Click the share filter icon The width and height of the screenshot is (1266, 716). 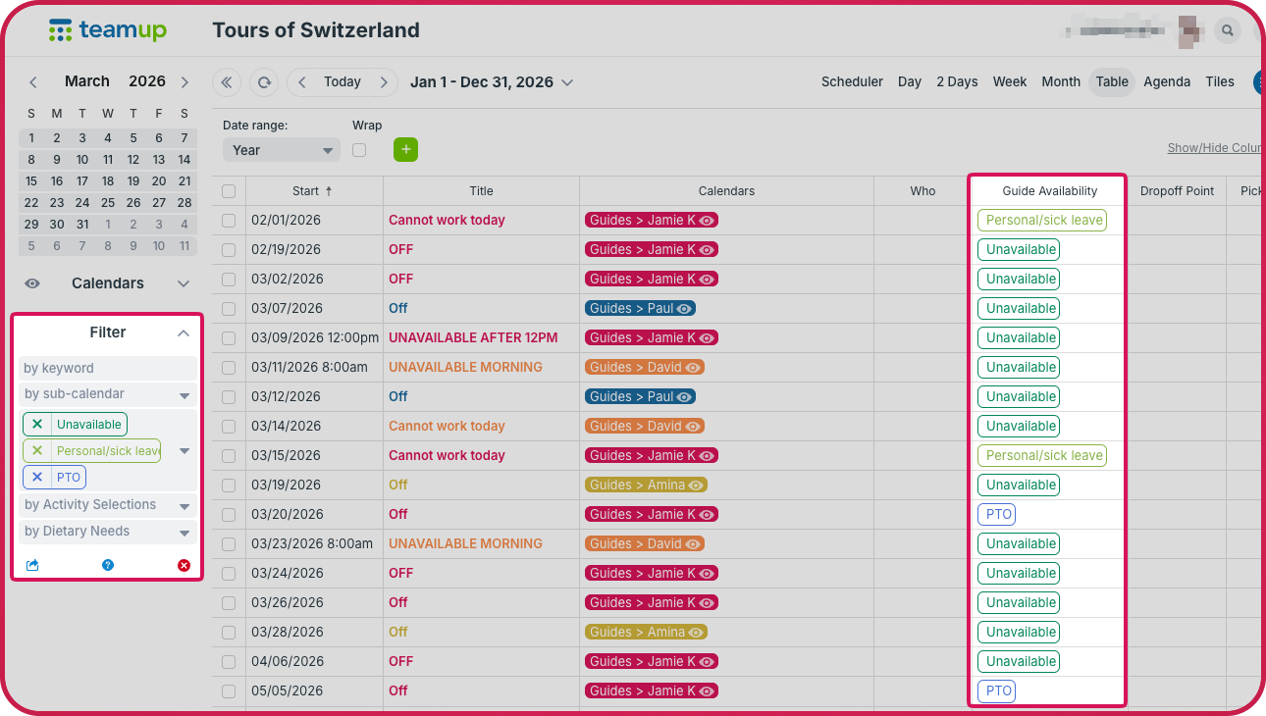[x=32, y=565]
